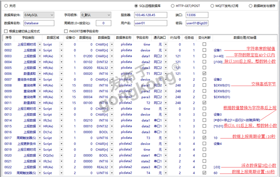
Task: Click the 序号 column header
Action: click(x=8, y=38)
